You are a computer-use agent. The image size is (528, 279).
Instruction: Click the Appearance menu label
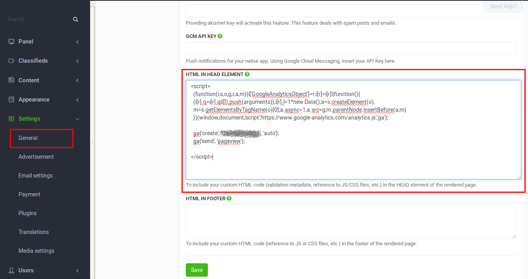coord(34,100)
